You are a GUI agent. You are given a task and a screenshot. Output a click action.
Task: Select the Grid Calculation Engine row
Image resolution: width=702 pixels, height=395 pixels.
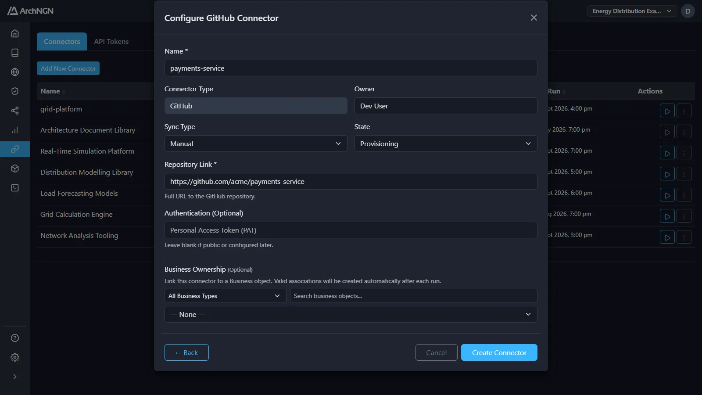coord(76,214)
